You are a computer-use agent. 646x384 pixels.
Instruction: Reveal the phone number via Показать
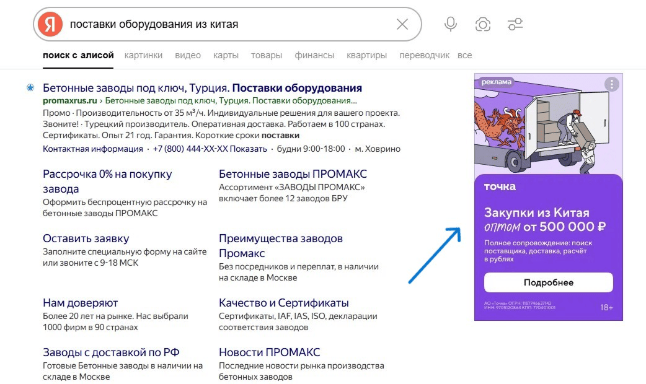tap(246, 149)
